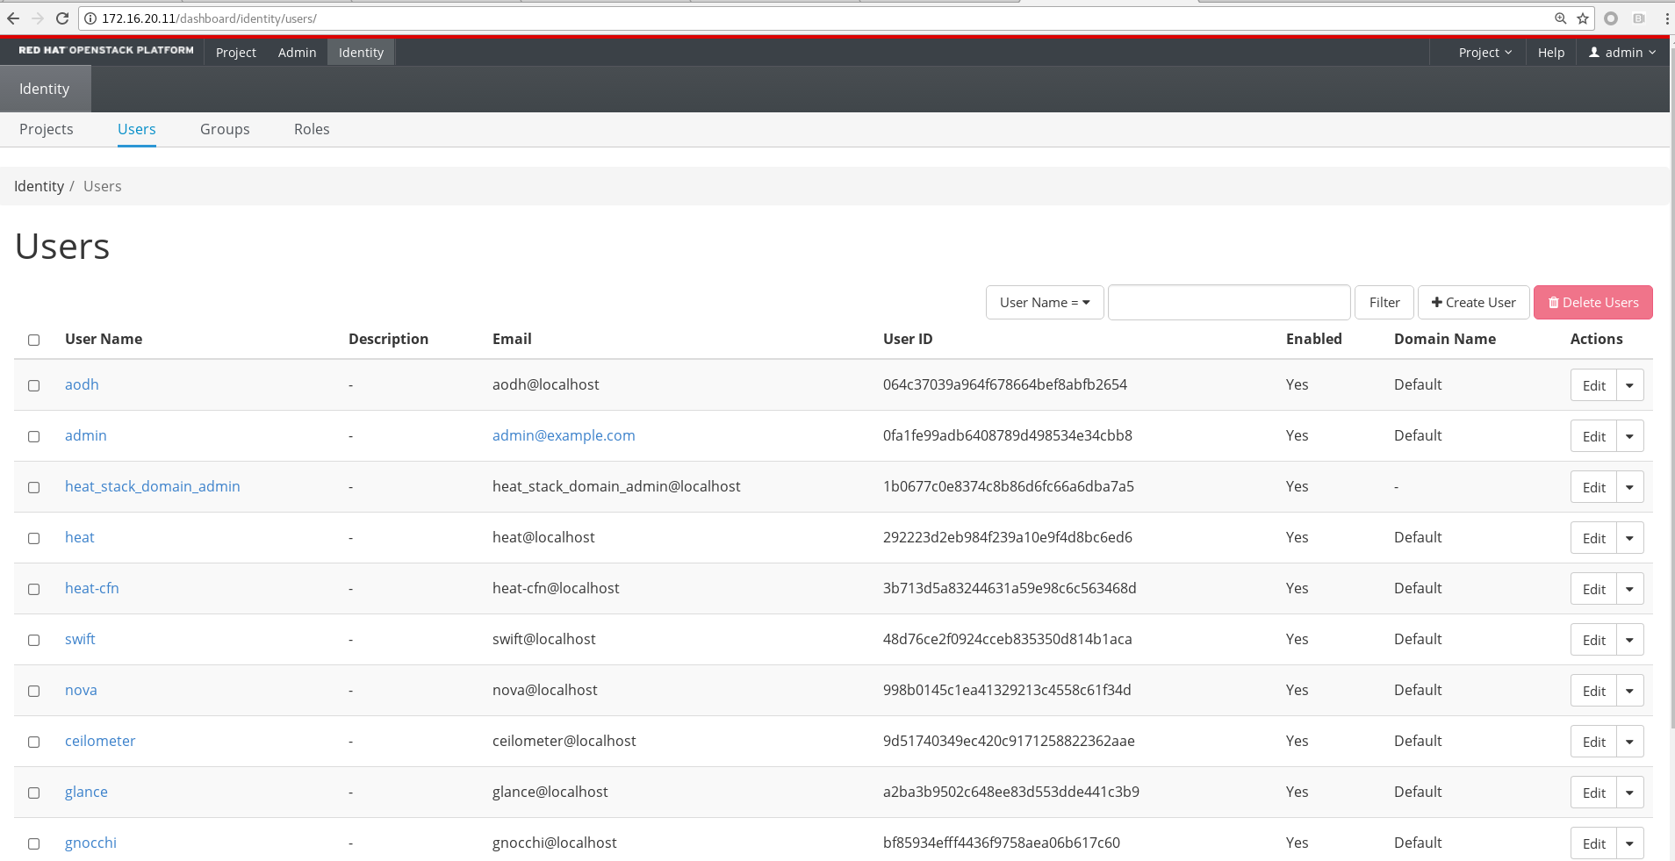The height and width of the screenshot is (861, 1675).
Task: Click the circular extension icon in toolbar
Action: pos(1611,18)
